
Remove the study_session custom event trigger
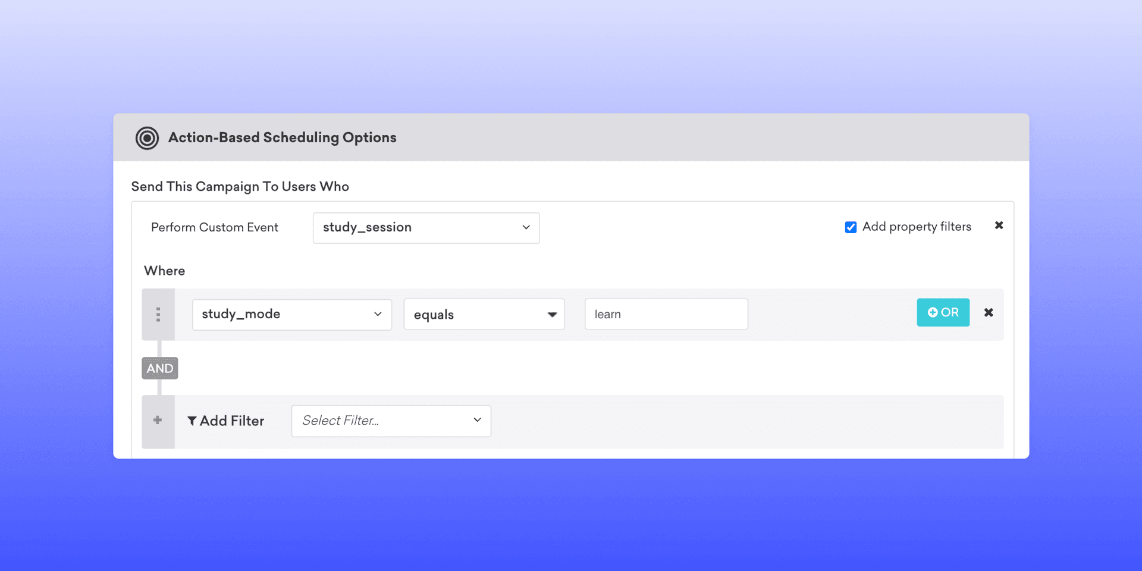point(999,225)
